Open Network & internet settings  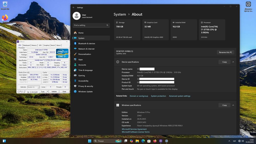click(91, 49)
